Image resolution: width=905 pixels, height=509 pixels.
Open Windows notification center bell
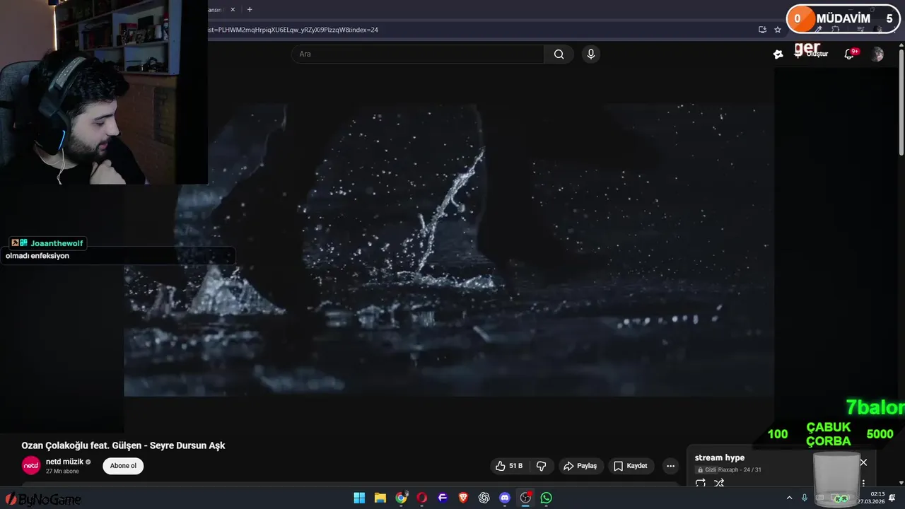(x=892, y=498)
